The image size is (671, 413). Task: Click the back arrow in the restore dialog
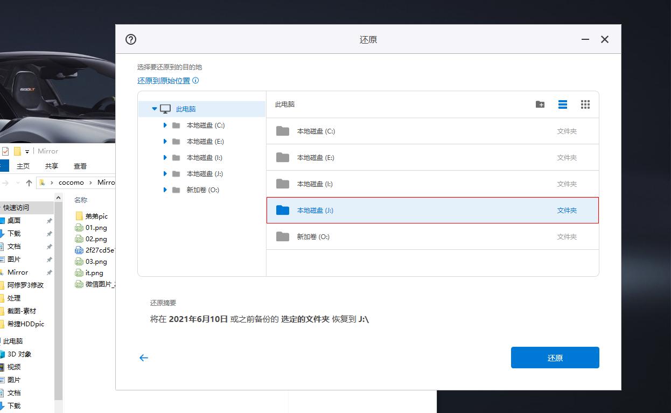(143, 358)
